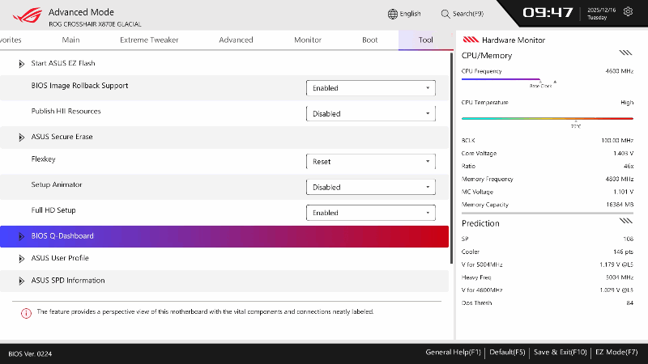648x364 pixels.
Task: Switch to the Extreme Tweaker tab
Action: (x=149, y=40)
